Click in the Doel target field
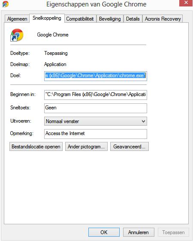Image resolution: width=193 pixels, height=241 pixels. [x=96, y=76]
